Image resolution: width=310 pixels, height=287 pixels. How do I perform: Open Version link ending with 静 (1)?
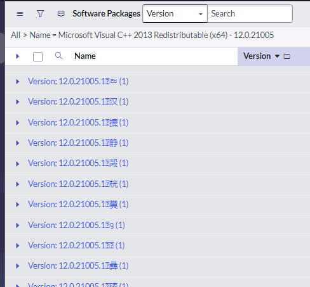(78, 143)
